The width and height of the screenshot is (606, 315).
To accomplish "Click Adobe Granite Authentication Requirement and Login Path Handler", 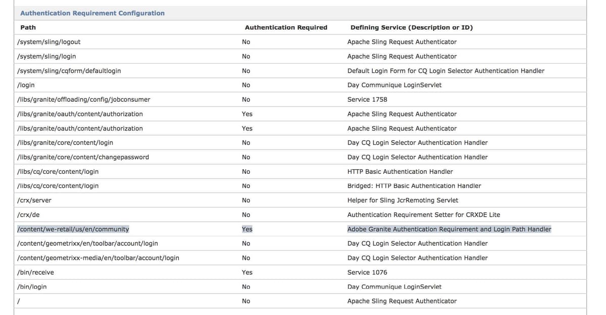I will click(x=449, y=229).
